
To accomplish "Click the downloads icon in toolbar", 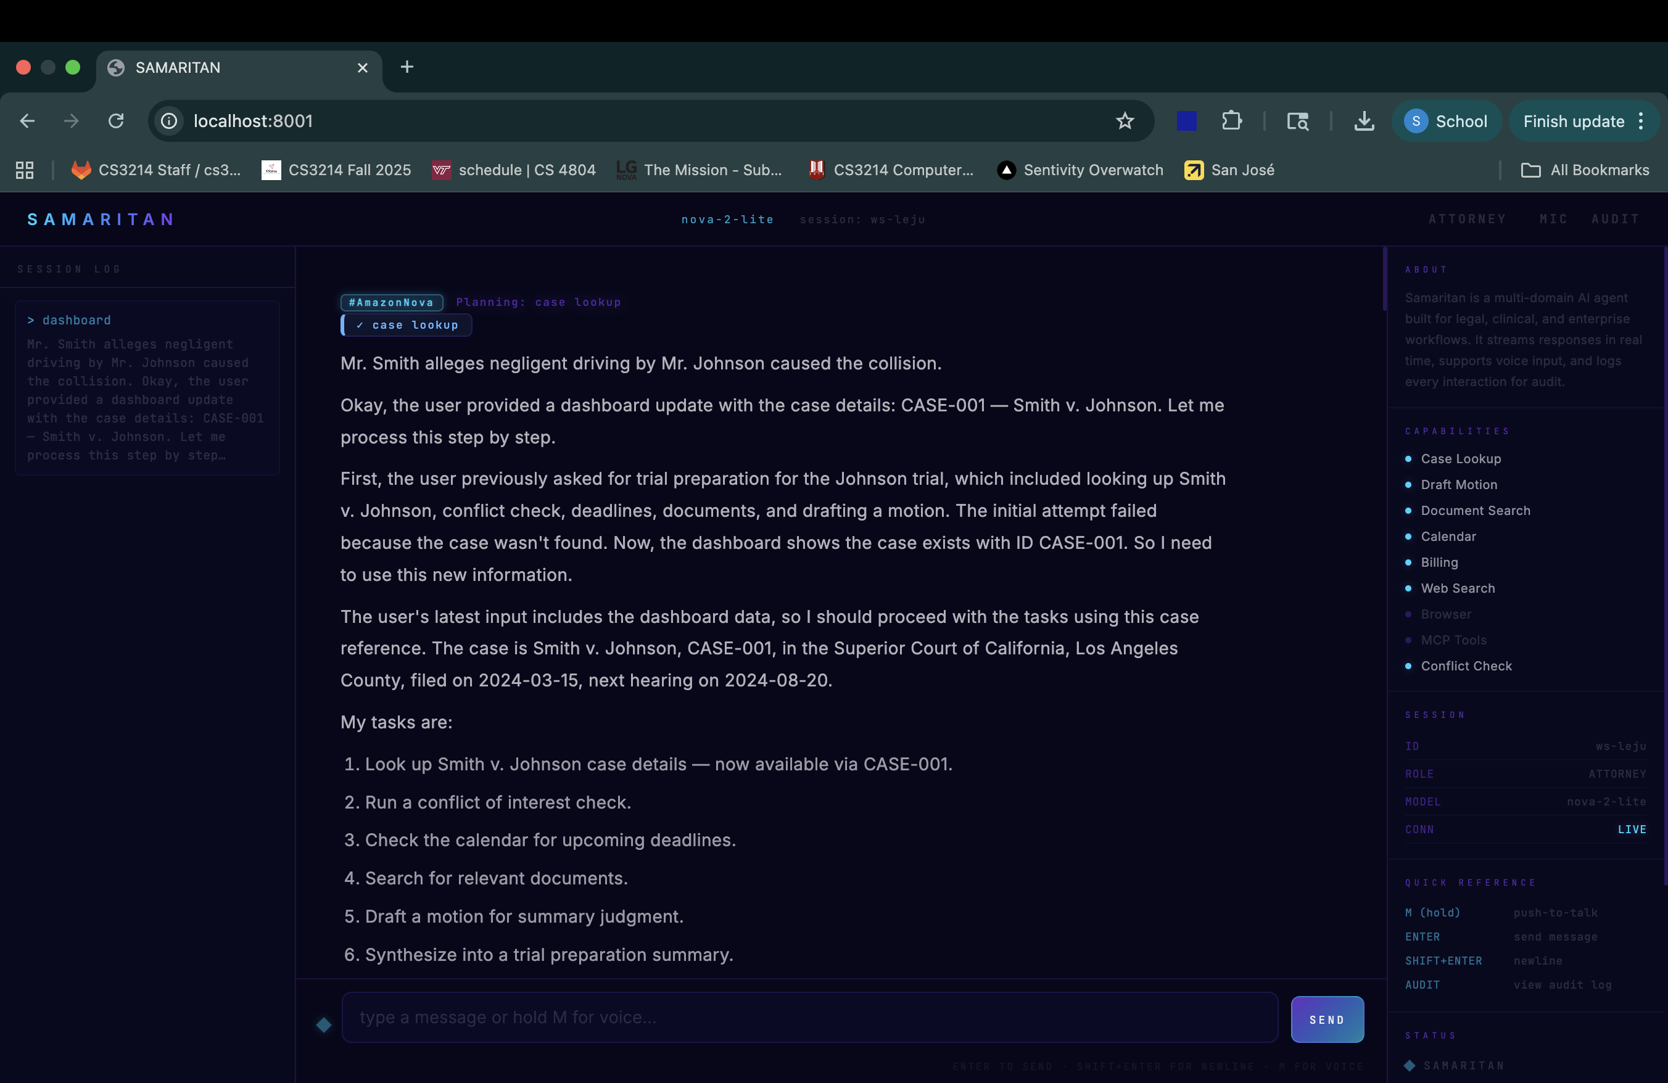I will click(1363, 121).
